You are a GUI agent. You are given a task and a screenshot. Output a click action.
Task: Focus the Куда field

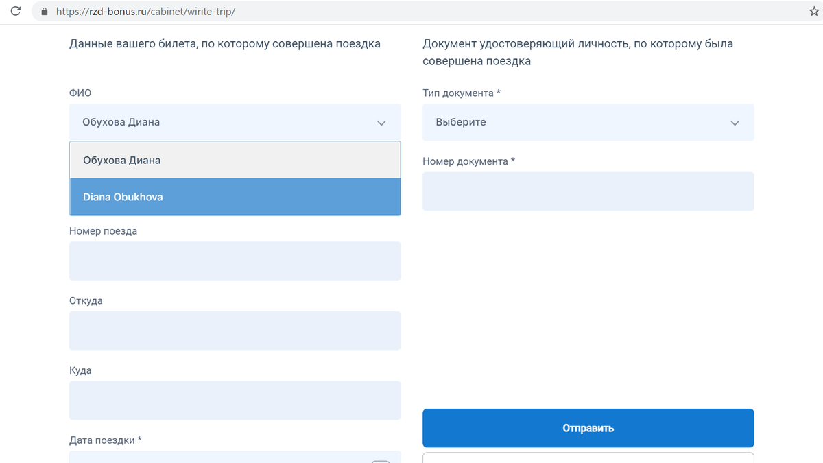pyautogui.click(x=235, y=400)
